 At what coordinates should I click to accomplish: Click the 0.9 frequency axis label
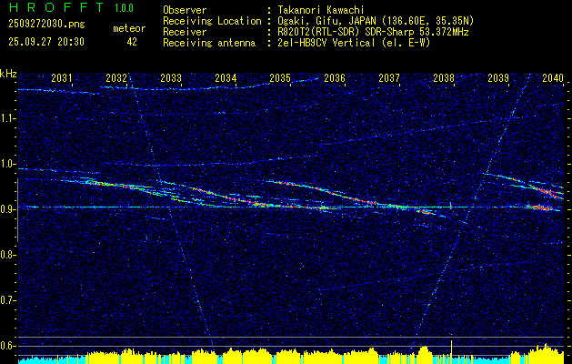click(x=7, y=209)
